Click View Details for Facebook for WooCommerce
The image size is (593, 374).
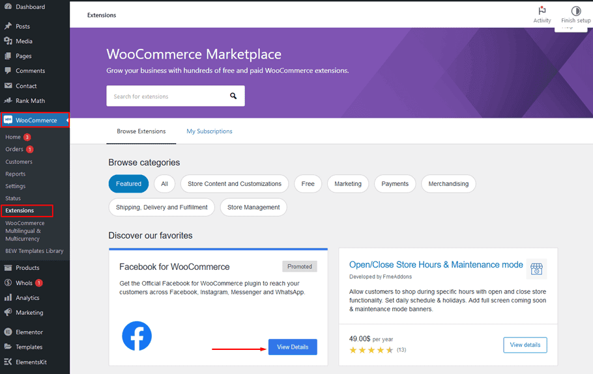point(293,347)
